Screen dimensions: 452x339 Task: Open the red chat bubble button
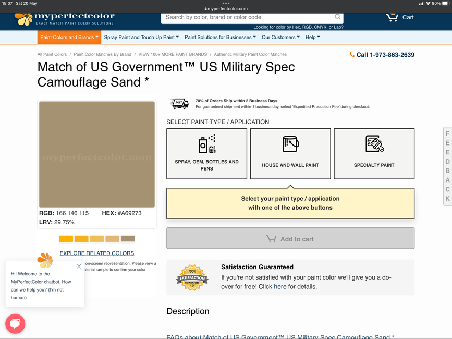(x=15, y=324)
